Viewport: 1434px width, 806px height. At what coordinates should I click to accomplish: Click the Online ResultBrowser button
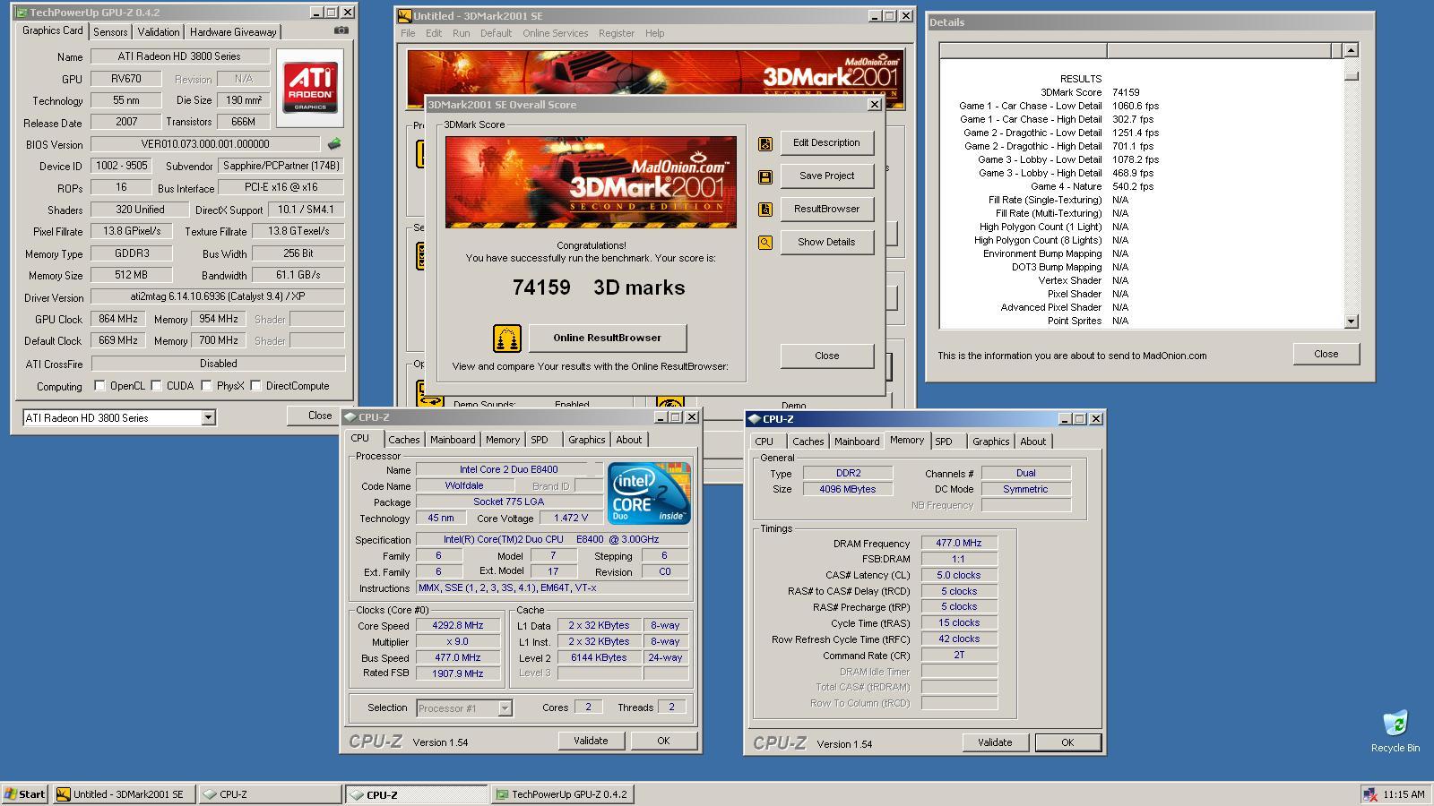608,339
